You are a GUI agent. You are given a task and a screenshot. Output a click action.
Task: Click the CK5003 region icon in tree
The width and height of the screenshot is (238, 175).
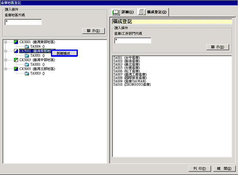[16, 60]
